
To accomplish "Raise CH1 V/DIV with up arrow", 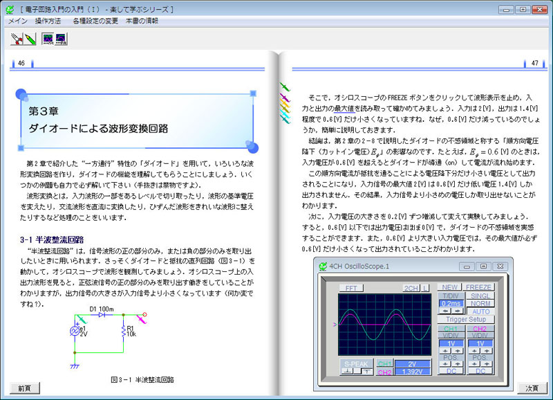I will tap(458, 351).
